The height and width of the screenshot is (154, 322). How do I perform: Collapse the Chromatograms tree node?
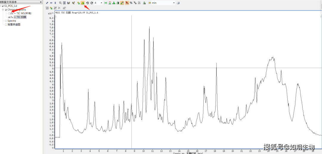(3, 10)
